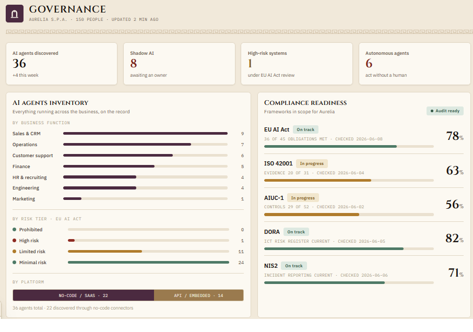473x332 pixels.
Task: Click the '+4 this week' text
Action: 26,75
